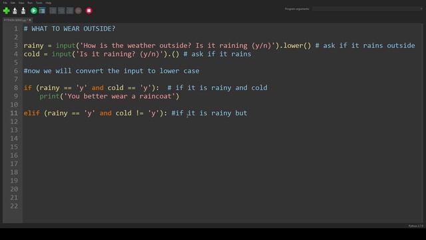
Task: Open the Tools menu
Action: click(39, 3)
